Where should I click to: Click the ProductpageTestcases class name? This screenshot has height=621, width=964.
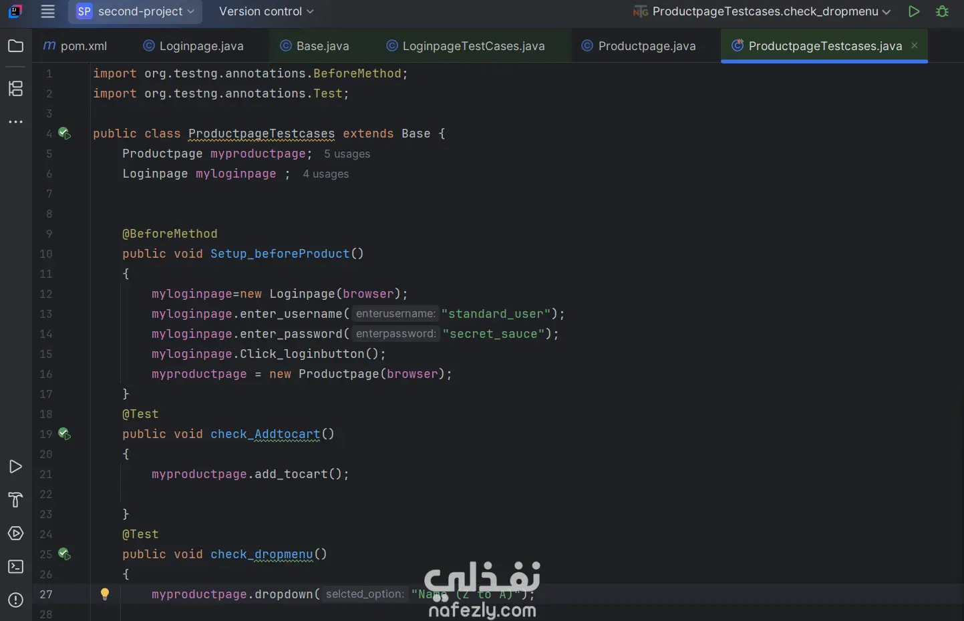pyautogui.click(x=261, y=134)
